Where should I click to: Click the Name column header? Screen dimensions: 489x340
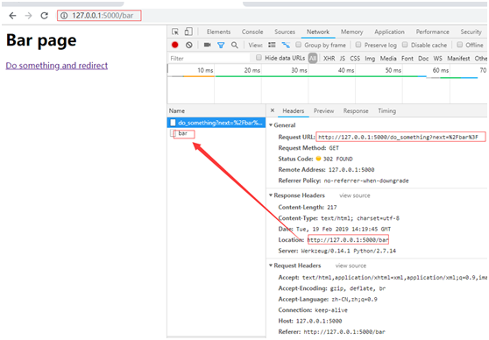177,110
